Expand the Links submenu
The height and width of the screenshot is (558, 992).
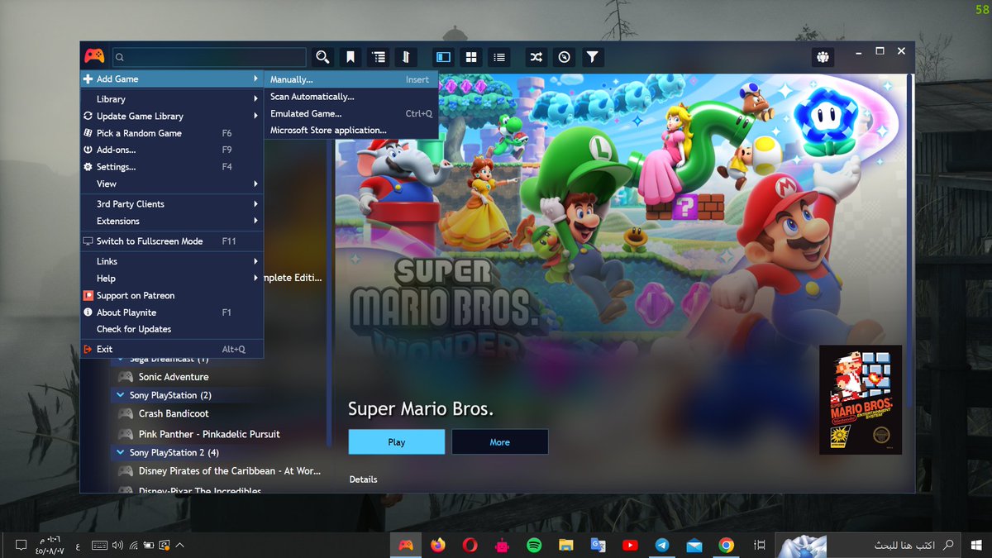[x=172, y=261]
